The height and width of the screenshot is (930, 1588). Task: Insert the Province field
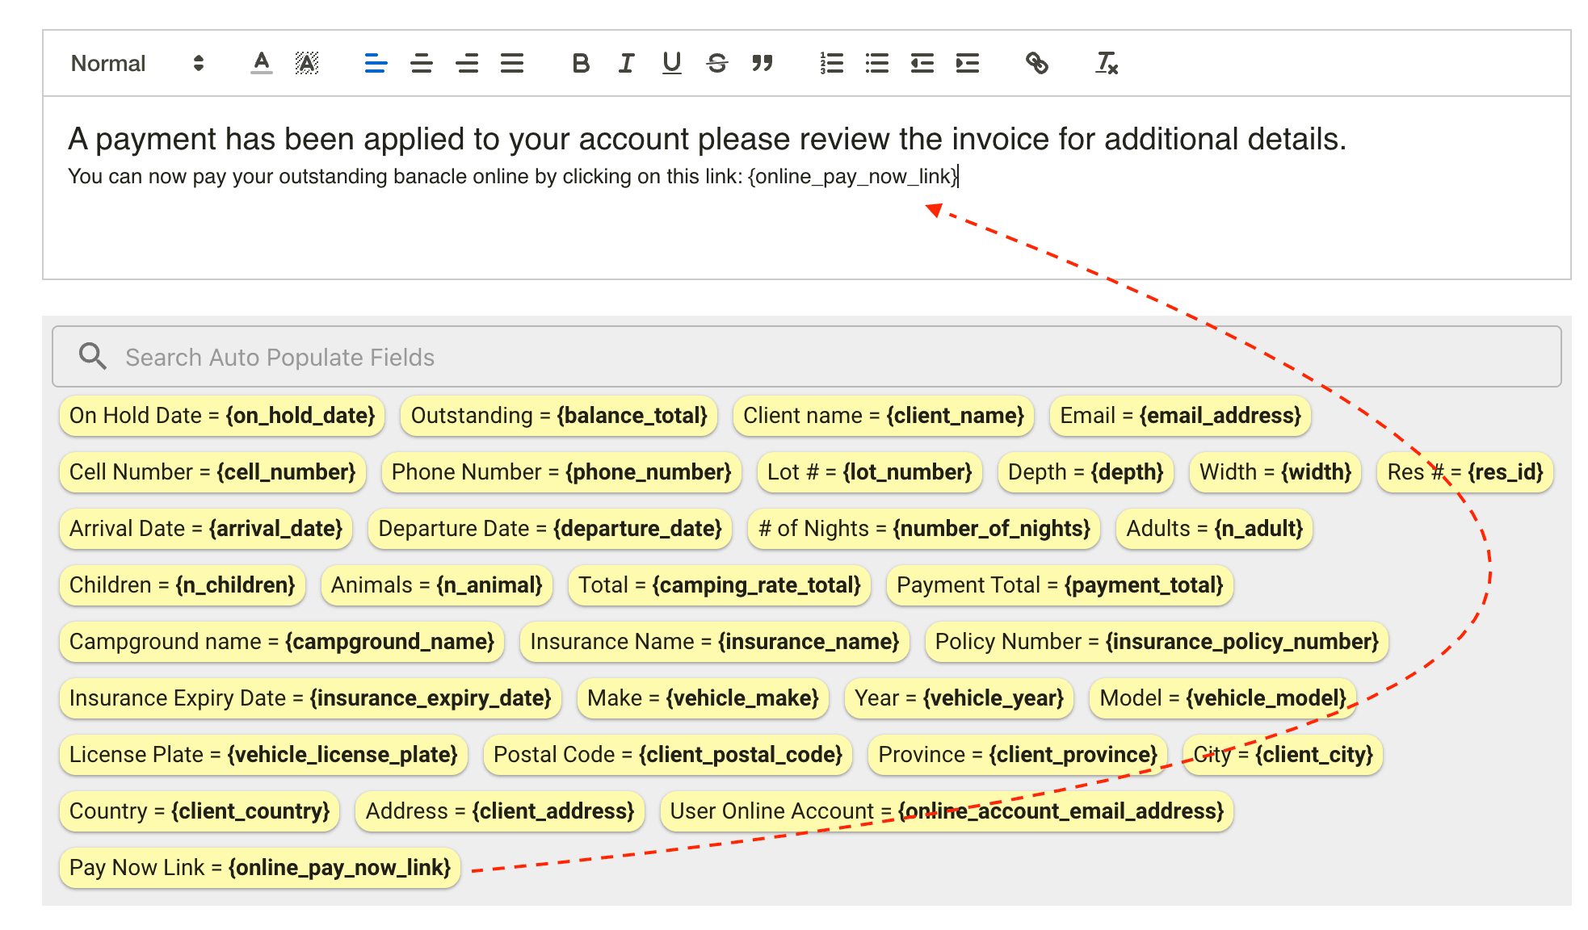pyautogui.click(x=1018, y=755)
